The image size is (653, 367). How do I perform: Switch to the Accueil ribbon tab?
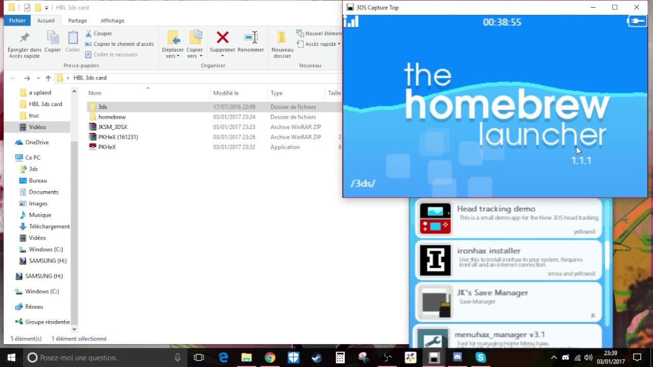[x=45, y=20]
